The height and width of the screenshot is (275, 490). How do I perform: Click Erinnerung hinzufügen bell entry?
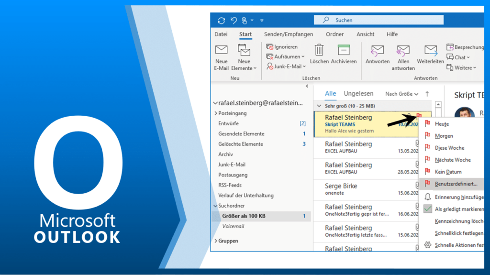click(452, 197)
